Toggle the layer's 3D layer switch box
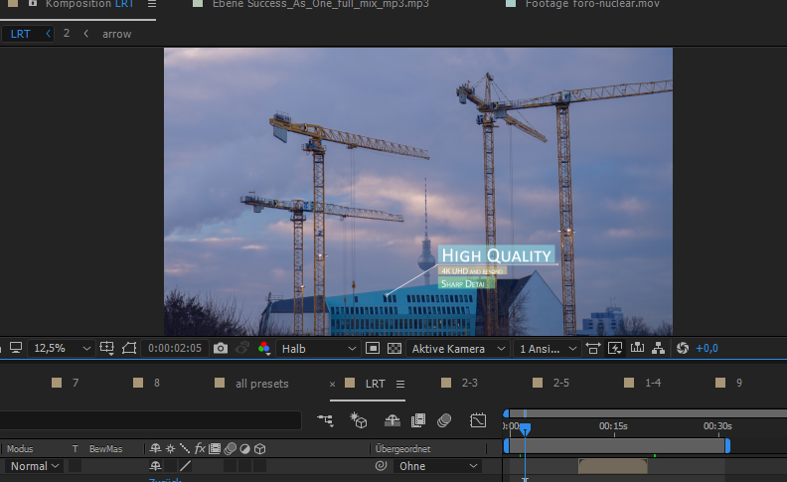The width and height of the screenshot is (787, 482). pyautogui.click(x=259, y=466)
